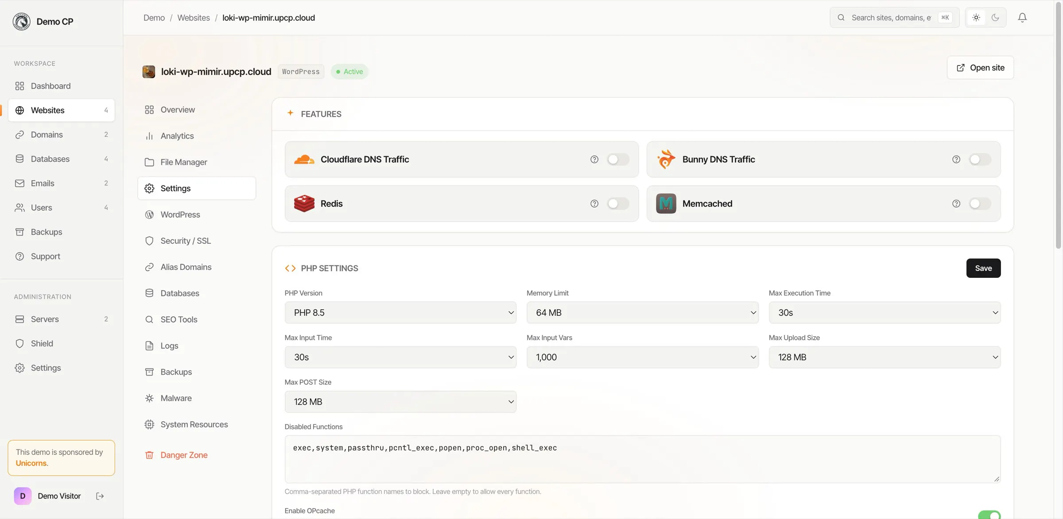Select light mode sun icon

coord(976,18)
